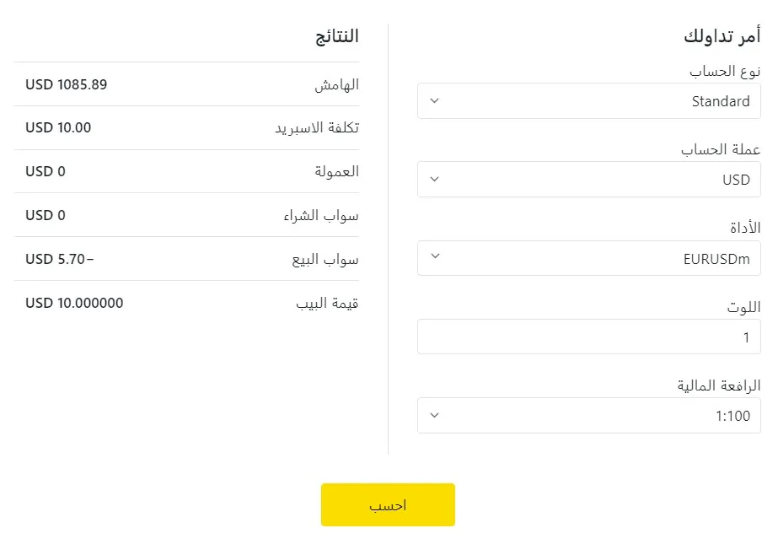Click the current lot value of 1
The image size is (778, 544).
click(x=745, y=336)
